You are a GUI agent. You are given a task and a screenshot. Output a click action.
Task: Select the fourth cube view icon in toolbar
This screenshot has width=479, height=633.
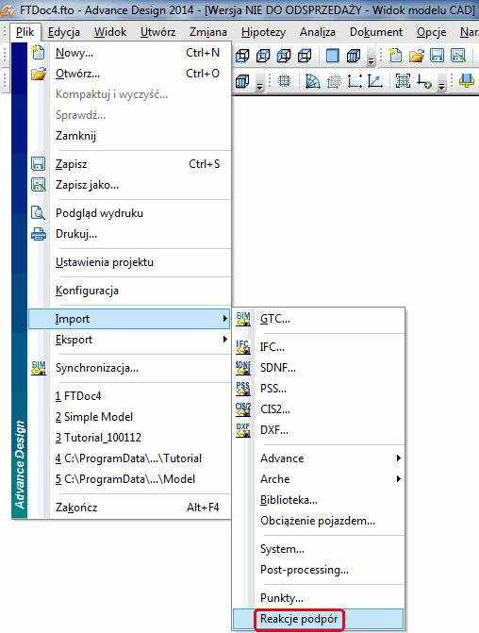click(305, 56)
